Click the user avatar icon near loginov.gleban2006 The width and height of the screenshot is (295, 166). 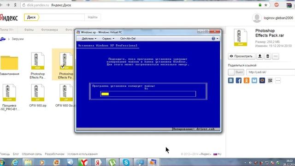point(257,18)
